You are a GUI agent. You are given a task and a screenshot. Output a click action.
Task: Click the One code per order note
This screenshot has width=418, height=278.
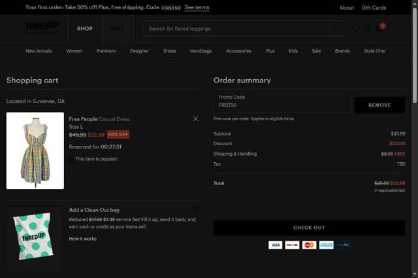click(254, 118)
